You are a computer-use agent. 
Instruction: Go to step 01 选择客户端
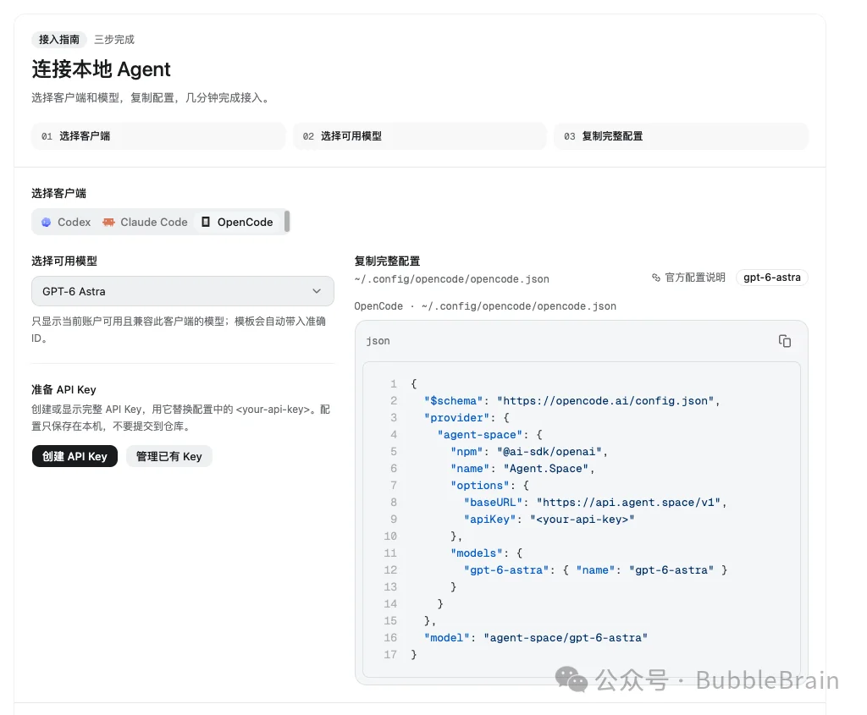[158, 136]
